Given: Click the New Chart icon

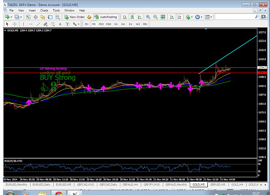Looking at the screenshot, I should tap(7, 17).
